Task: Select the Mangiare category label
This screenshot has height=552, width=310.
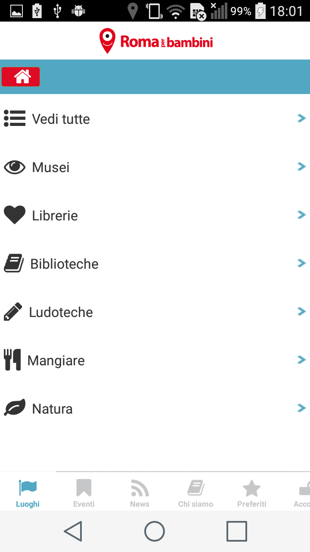Action: coord(56,361)
